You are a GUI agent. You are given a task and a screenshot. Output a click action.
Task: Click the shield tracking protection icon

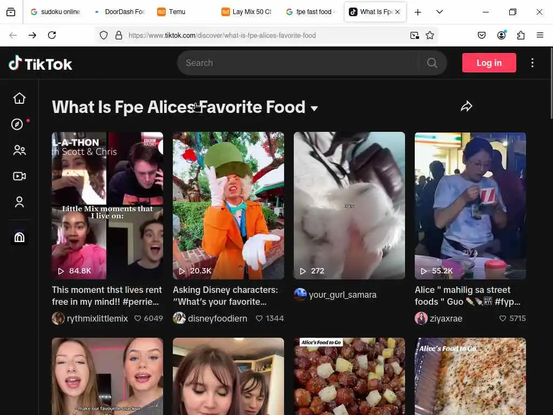pyautogui.click(x=103, y=35)
